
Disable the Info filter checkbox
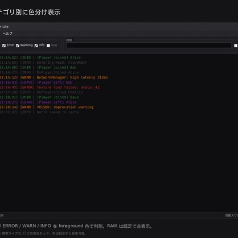point(36,46)
